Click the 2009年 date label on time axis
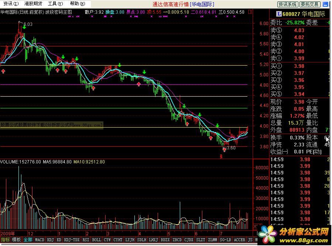The image size is (332, 246). tap(8, 234)
